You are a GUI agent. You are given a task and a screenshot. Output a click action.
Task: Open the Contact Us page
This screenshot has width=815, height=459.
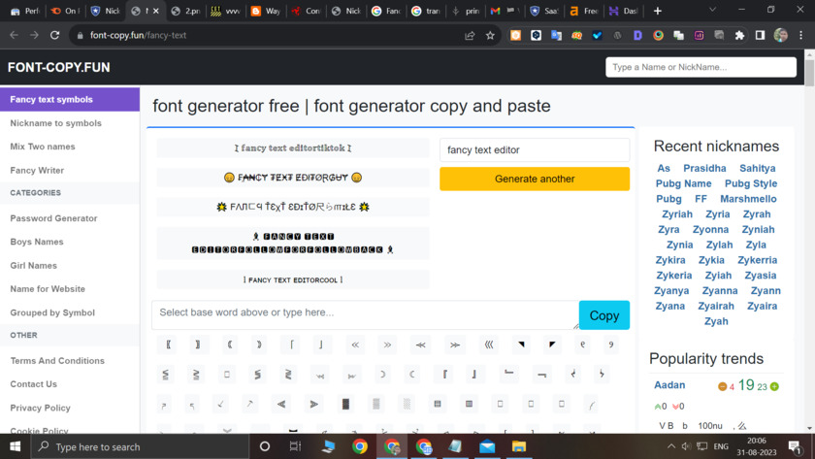[x=33, y=384]
